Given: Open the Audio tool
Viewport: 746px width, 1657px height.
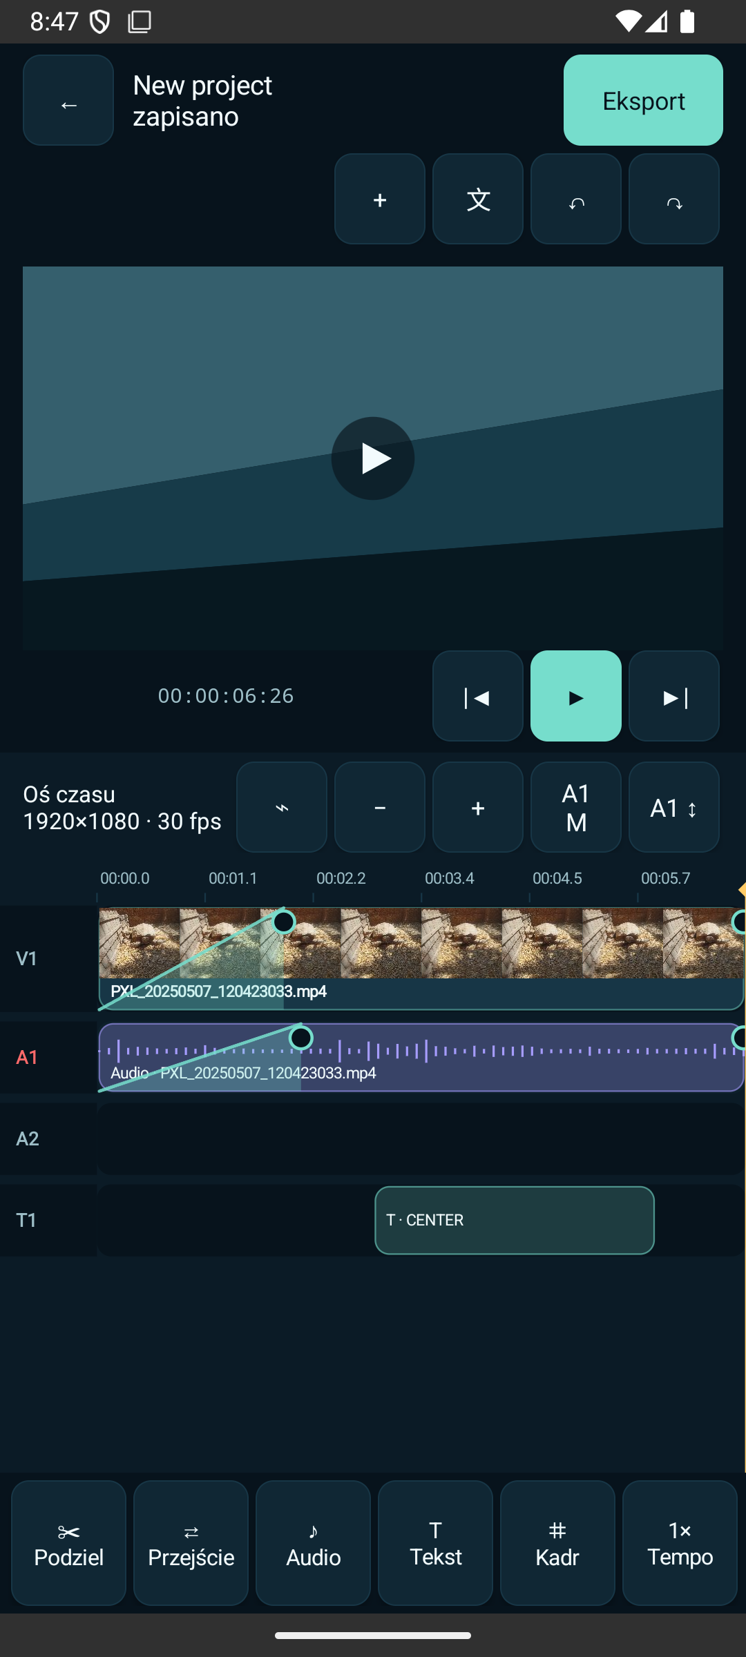Looking at the screenshot, I should point(313,1543).
